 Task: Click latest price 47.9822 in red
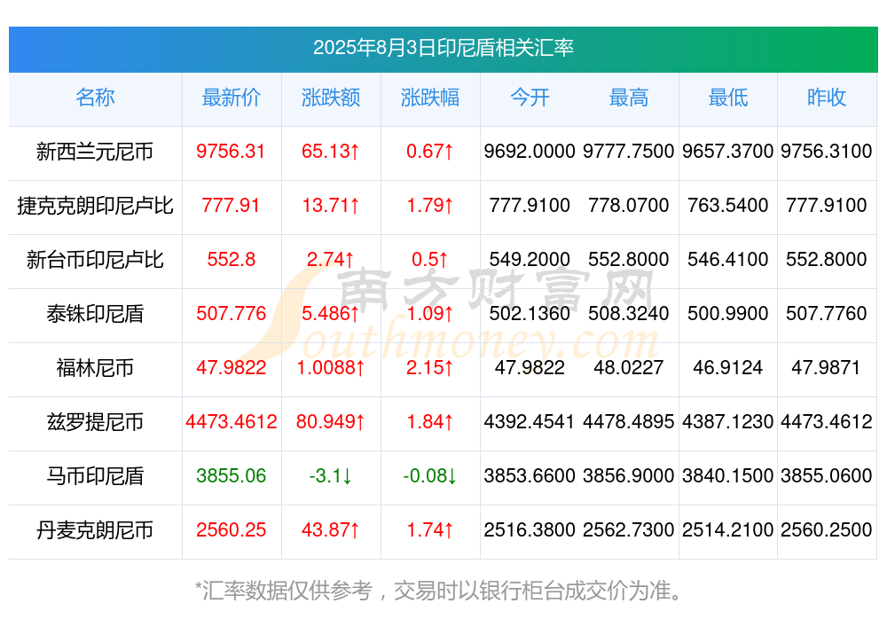tap(231, 368)
